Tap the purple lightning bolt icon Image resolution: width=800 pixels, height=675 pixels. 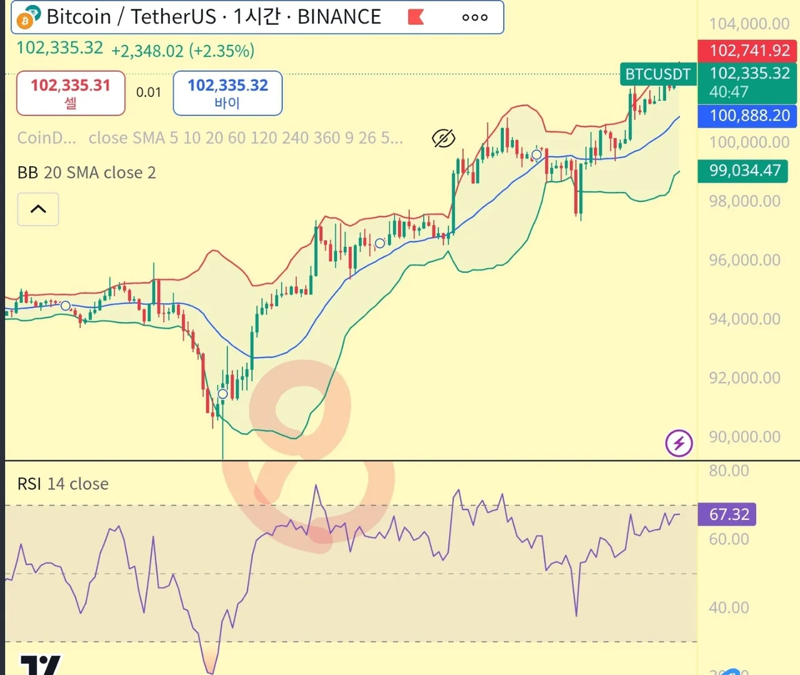679,443
